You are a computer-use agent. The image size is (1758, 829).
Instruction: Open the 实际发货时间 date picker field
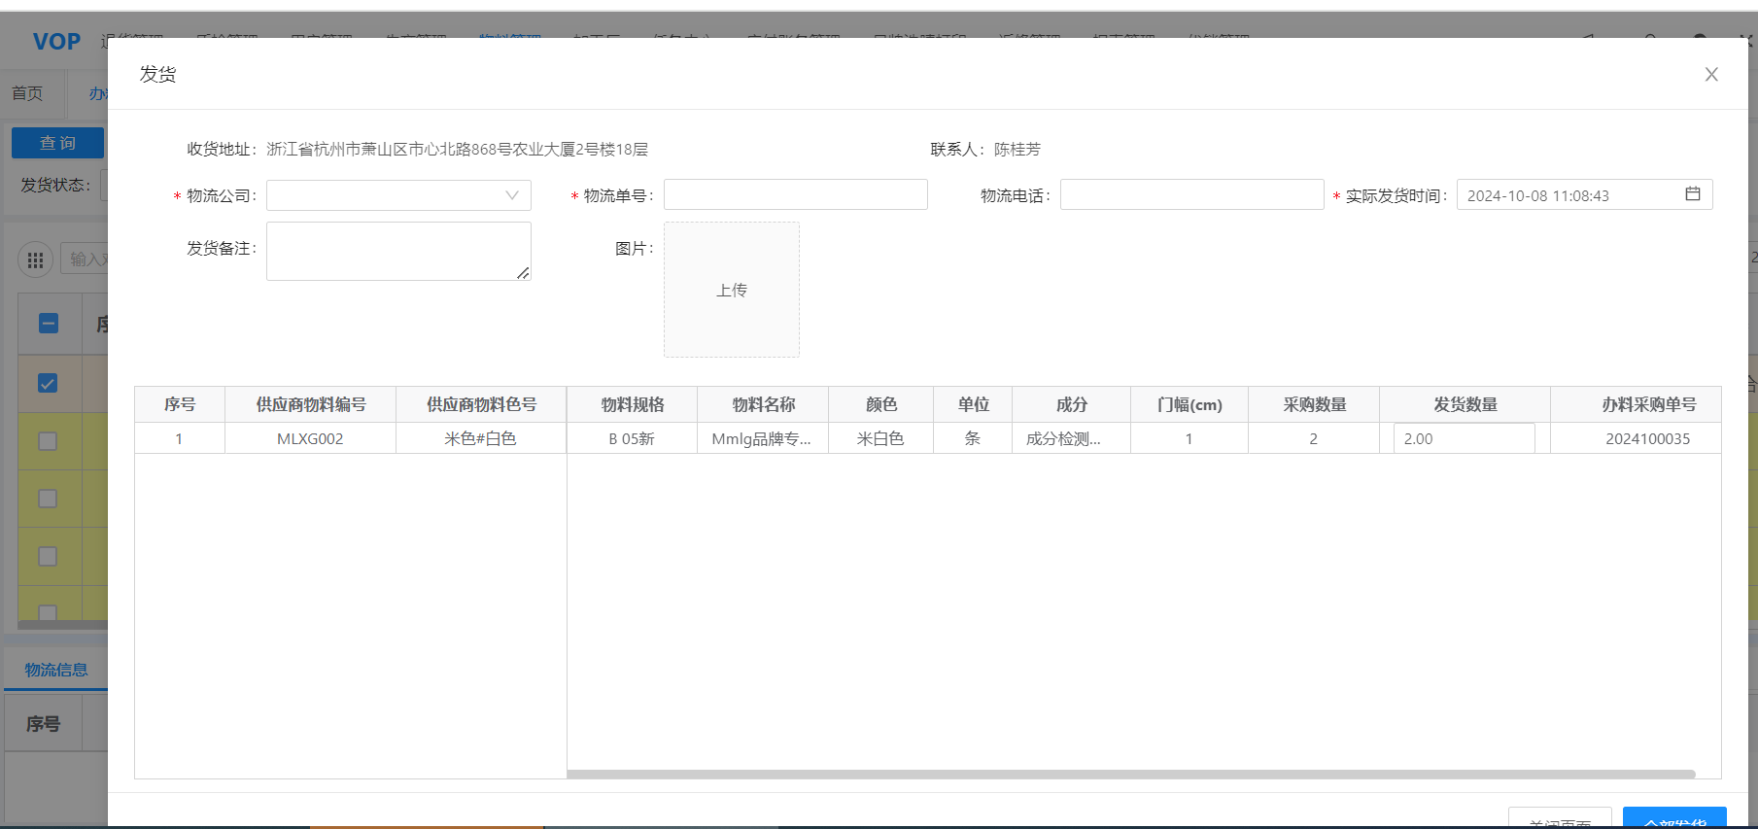coord(1569,195)
